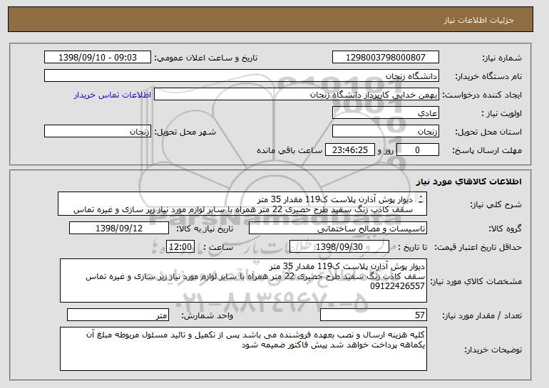This screenshot has height=388, width=549.
Task: Click the ساعت field showing 12:00
Action: click(180, 247)
